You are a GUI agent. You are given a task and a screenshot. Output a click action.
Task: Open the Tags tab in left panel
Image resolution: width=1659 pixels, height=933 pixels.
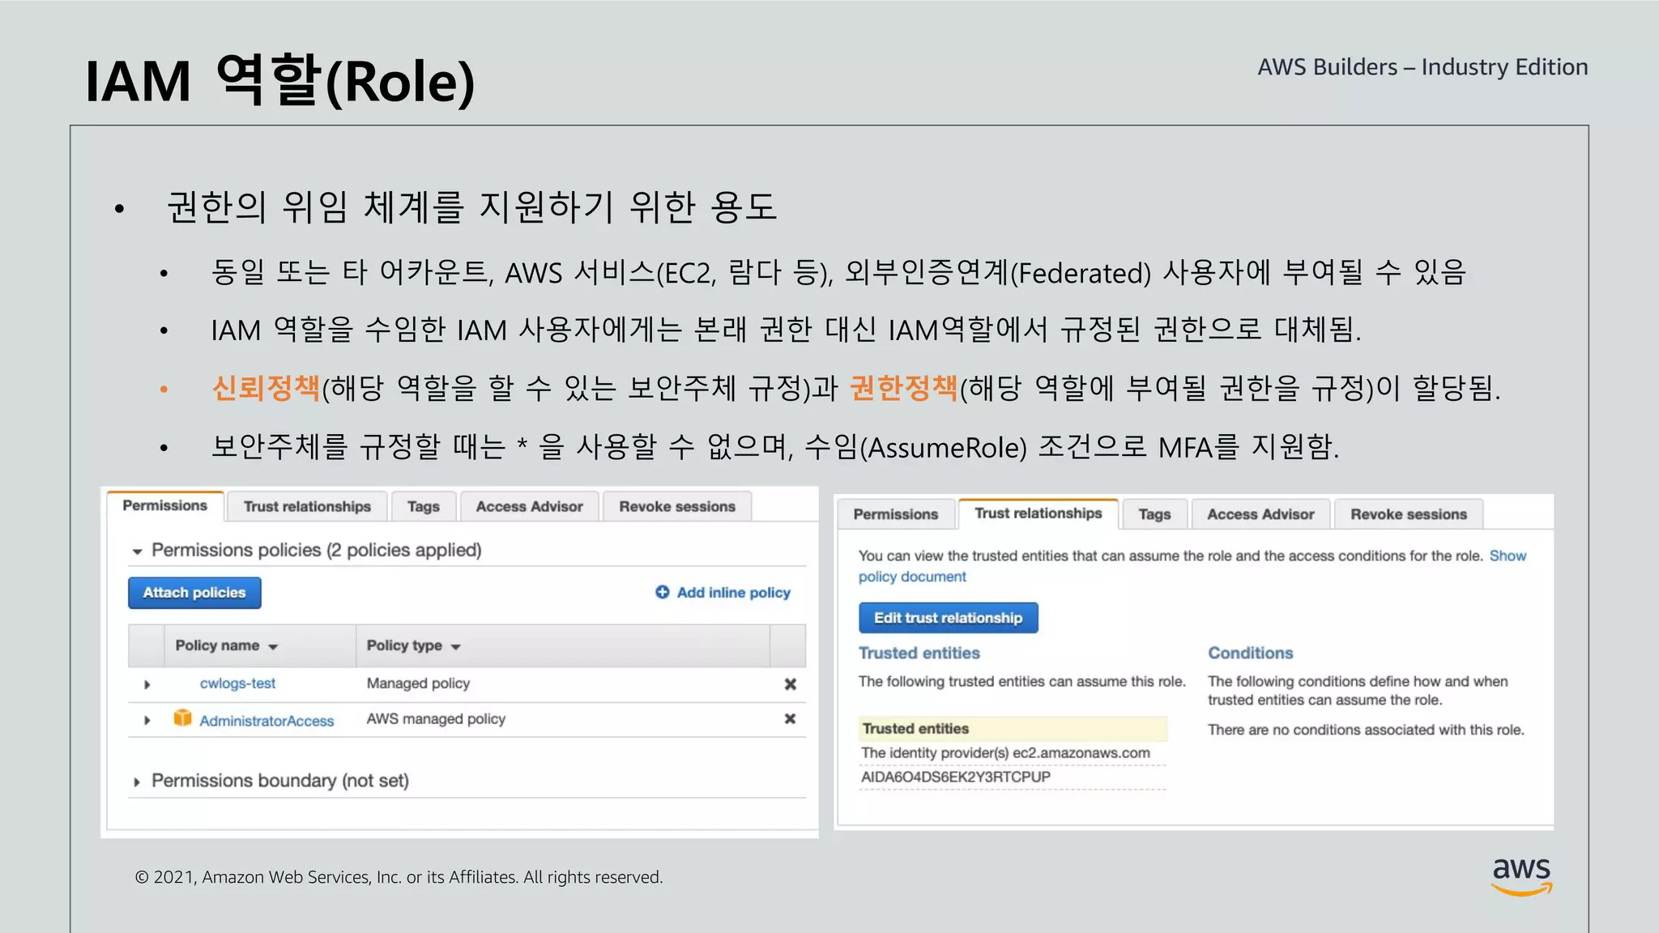coord(424,507)
